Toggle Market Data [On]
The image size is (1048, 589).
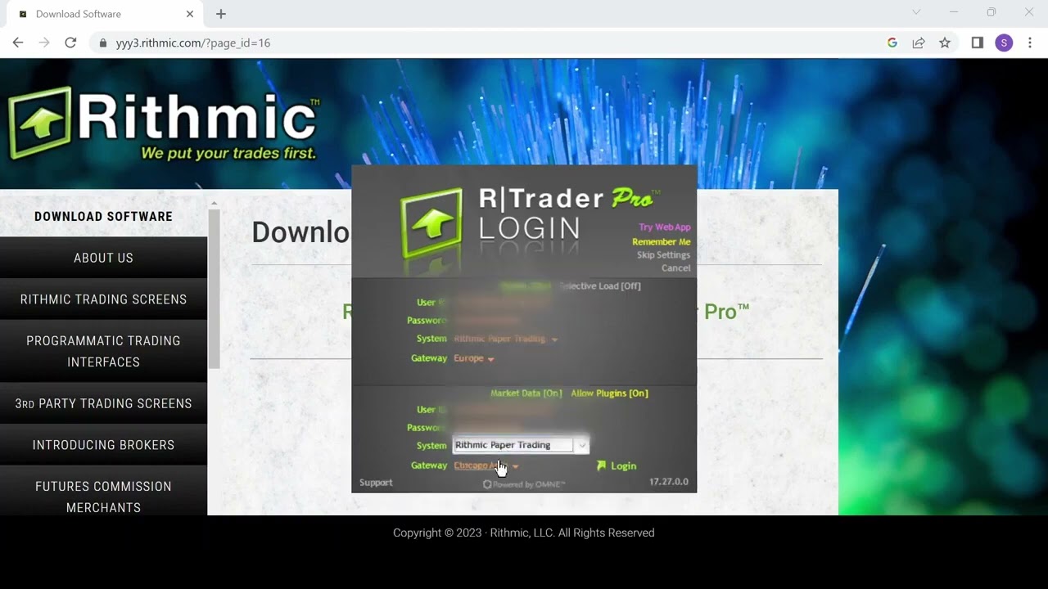[x=526, y=393]
